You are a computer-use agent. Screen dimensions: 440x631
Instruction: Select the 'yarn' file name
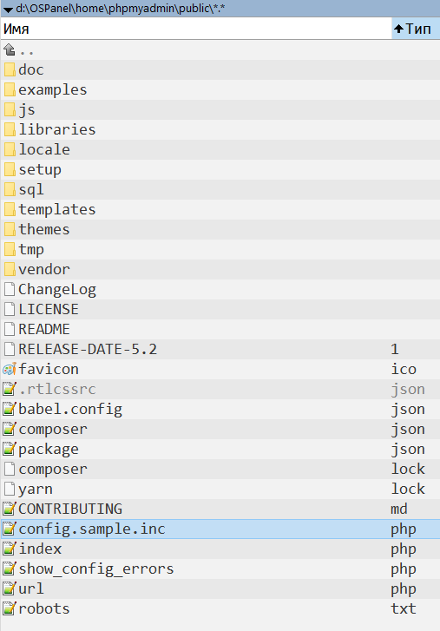[36, 490]
